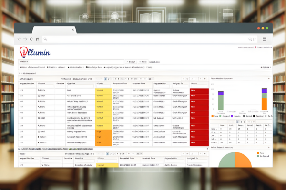
Task: Go to browser home icon
Action: click(37, 39)
